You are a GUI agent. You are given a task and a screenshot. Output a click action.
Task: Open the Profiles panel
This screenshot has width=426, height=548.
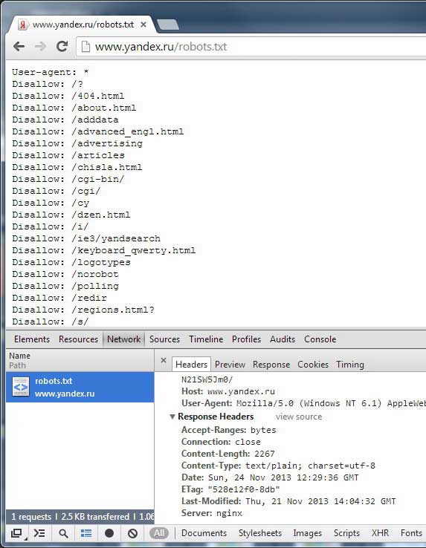[x=246, y=339]
